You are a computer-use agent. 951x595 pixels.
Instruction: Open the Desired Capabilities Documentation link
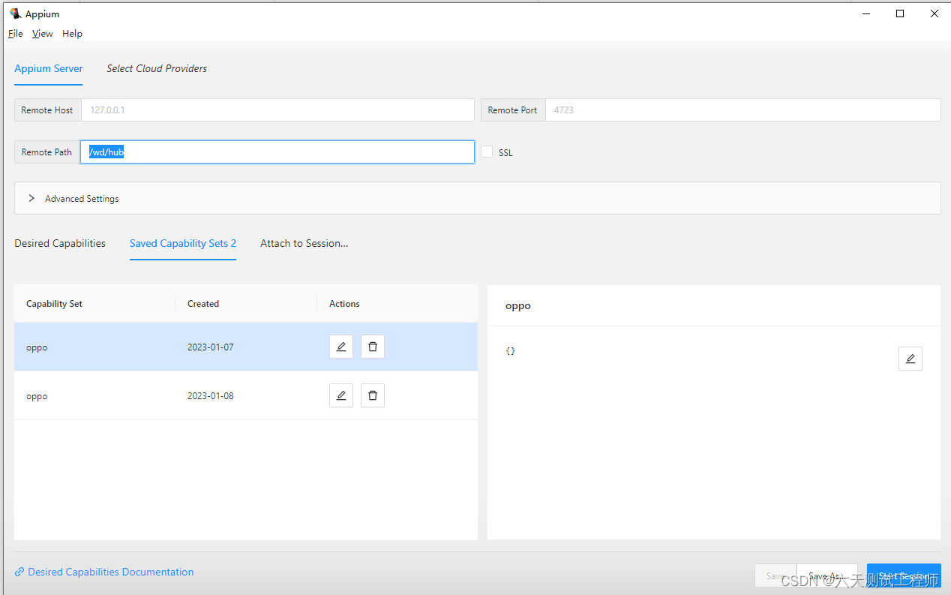point(111,572)
